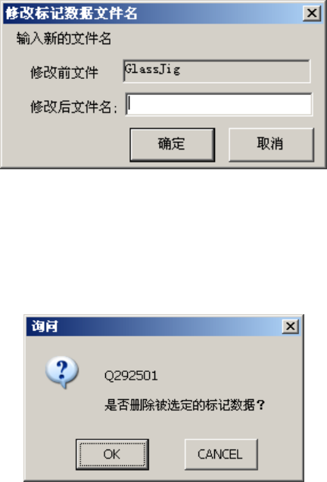
Task: Close the 询问 dialog with X
Action: coord(291,326)
